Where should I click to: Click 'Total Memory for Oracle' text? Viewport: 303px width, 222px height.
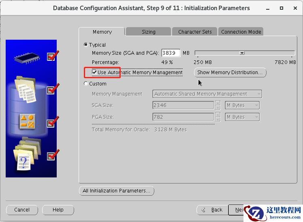(x=121, y=130)
